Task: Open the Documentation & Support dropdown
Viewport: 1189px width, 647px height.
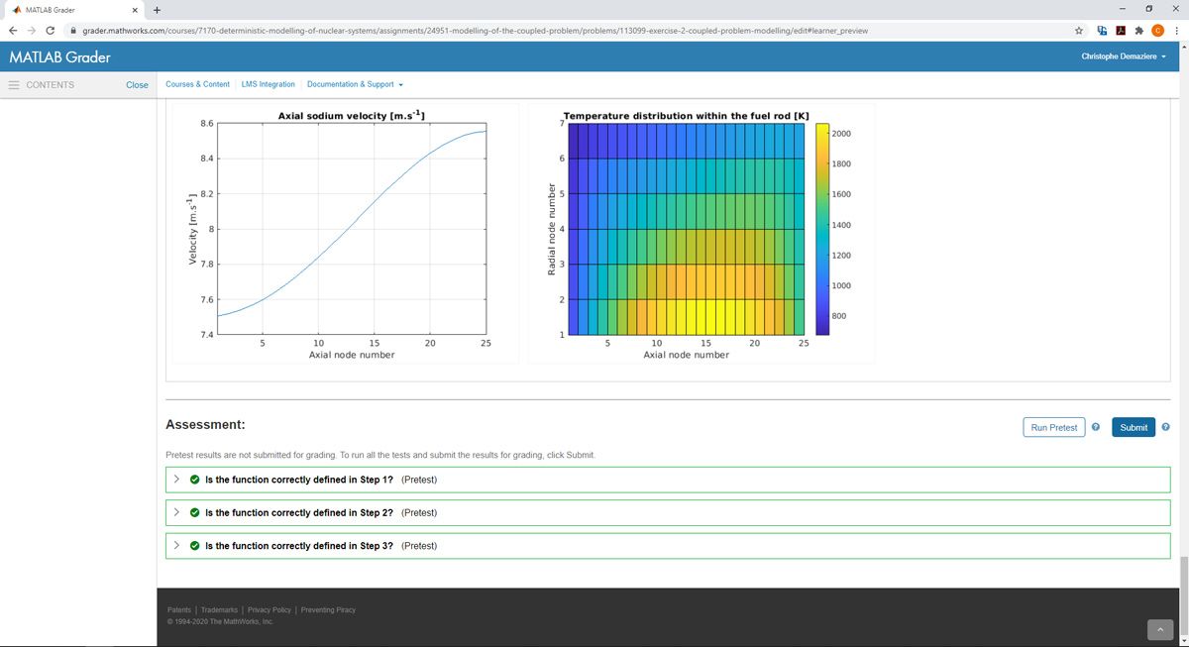Action: [354, 84]
